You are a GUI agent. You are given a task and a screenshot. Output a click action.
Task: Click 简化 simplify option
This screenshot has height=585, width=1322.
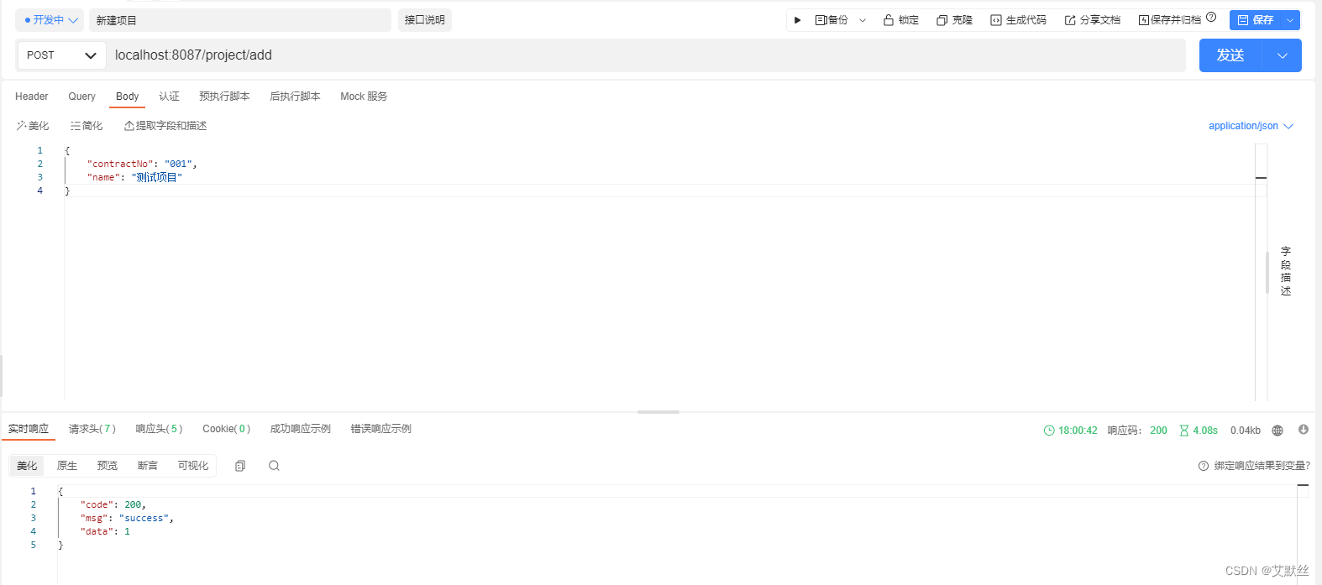click(87, 126)
